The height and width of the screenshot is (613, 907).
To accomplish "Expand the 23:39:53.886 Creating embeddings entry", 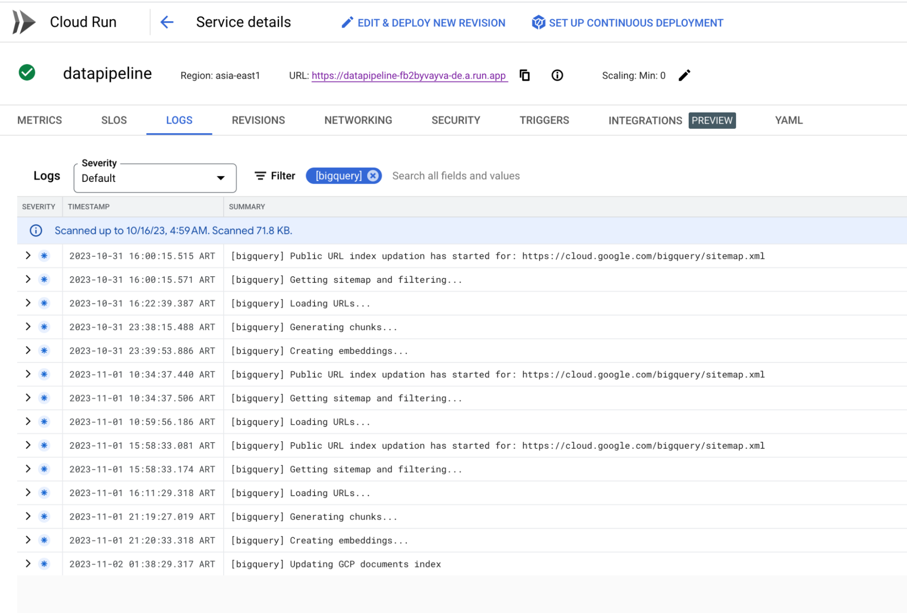I will tap(28, 350).
